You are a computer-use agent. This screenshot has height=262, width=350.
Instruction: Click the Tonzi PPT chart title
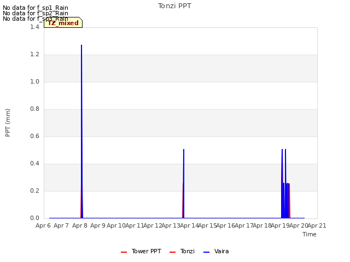[x=174, y=6]
